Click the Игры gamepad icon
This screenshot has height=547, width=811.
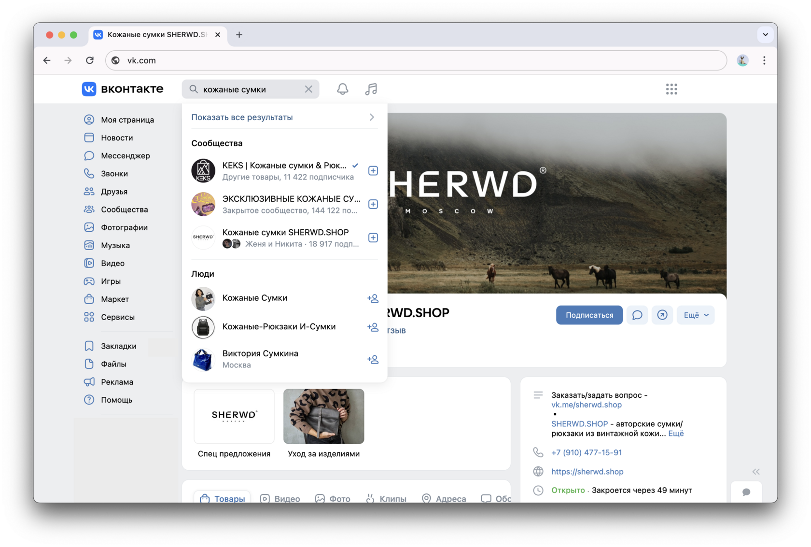89,281
